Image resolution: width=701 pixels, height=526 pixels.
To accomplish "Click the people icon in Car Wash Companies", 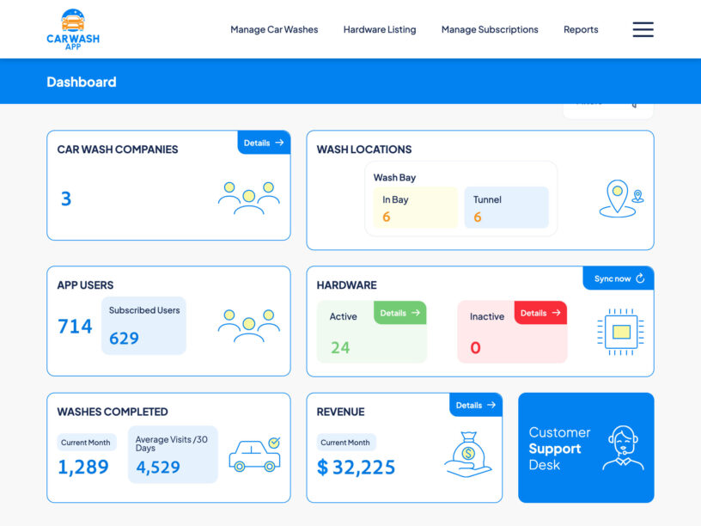I will click(248, 198).
